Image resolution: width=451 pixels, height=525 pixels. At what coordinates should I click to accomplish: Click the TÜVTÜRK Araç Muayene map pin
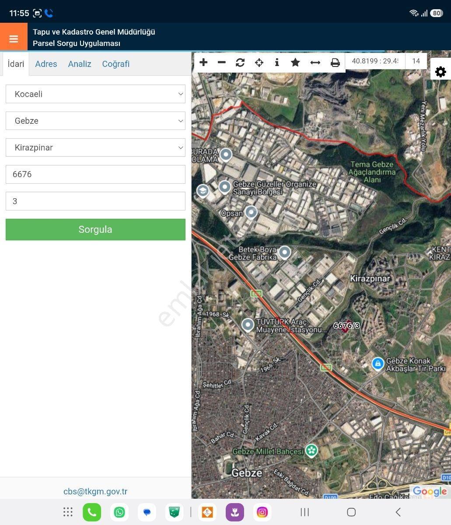click(x=248, y=325)
